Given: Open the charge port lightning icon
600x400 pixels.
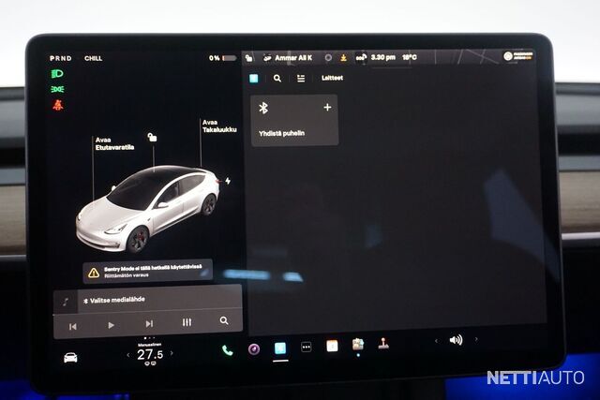Looking at the screenshot, I should (x=228, y=181).
